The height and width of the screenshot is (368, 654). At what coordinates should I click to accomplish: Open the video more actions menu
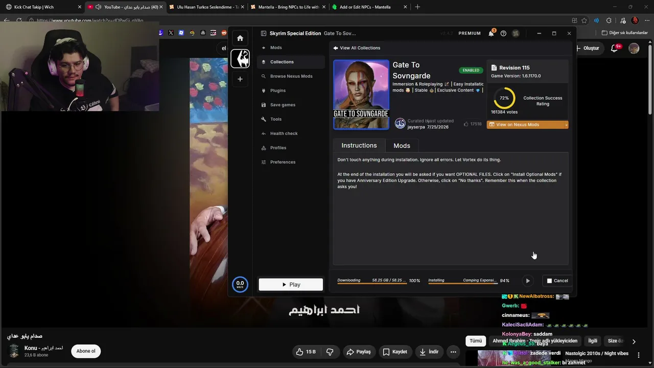click(x=453, y=352)
